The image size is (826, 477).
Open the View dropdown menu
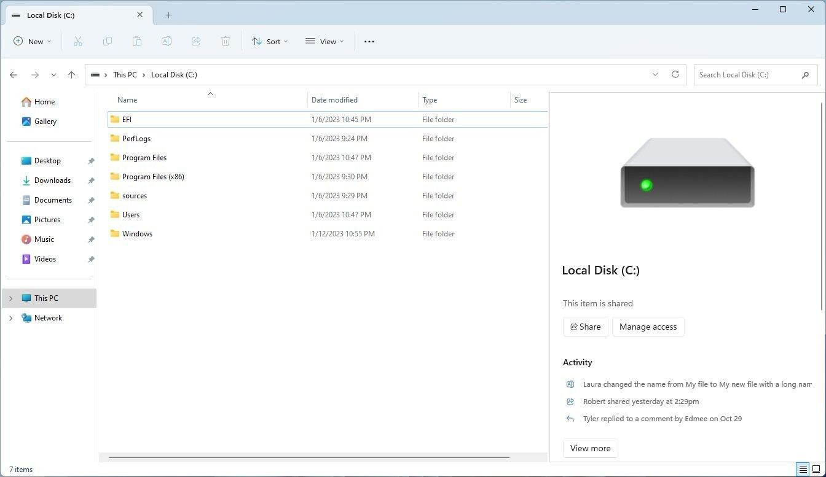pyautogui.click(x=324, y=41)
